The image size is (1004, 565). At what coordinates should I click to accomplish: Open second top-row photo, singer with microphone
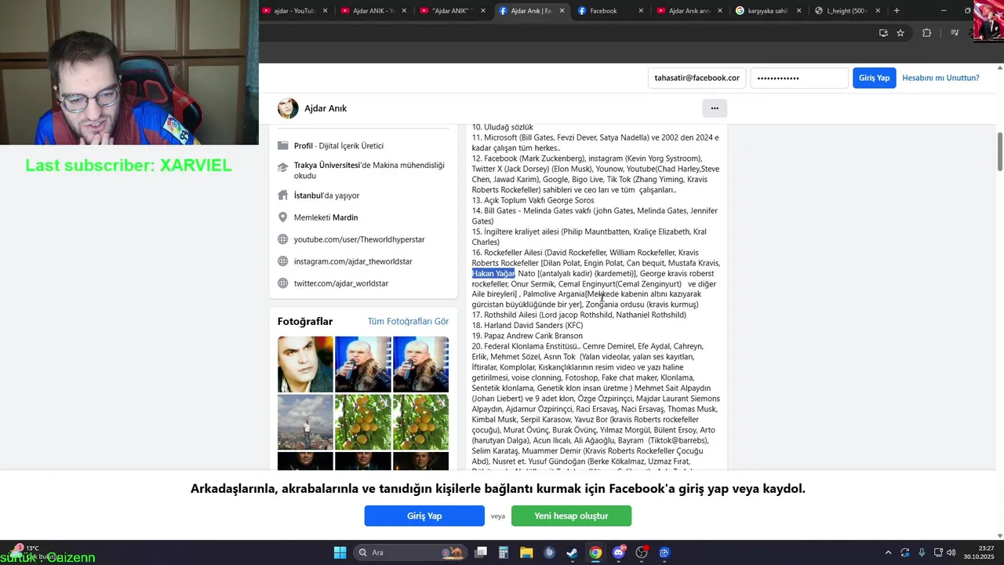[363, 364]
